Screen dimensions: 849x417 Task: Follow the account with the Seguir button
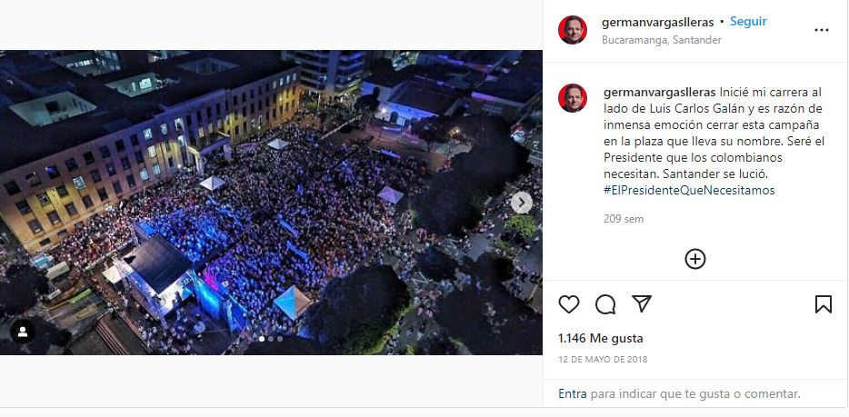click(x=748, y=22)
